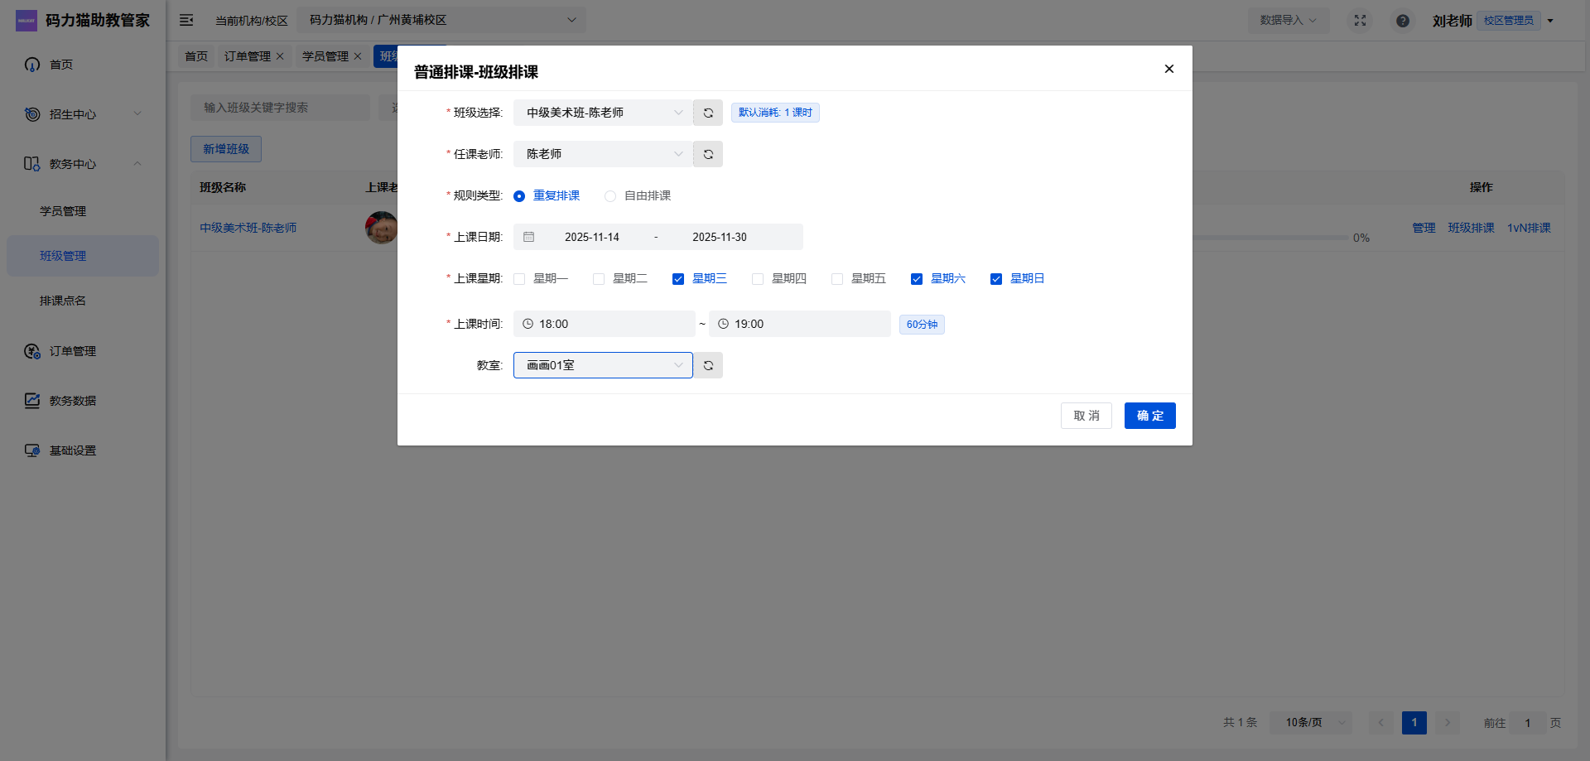Click the 取消 button
This screenshot has height=761, width=1590.
(1086, 416)
